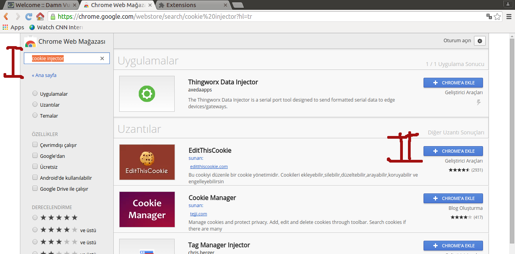Select four stars ve üstü rating

(35, 230)
